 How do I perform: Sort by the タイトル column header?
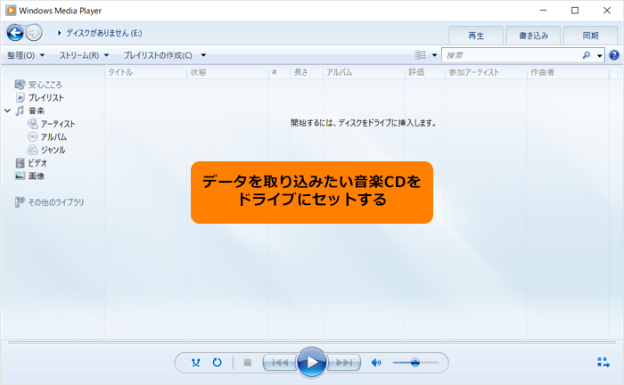(x=145, y=72)
